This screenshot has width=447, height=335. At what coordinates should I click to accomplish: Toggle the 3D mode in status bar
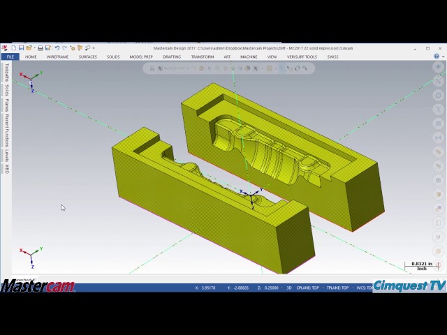(x=288, y=288)
